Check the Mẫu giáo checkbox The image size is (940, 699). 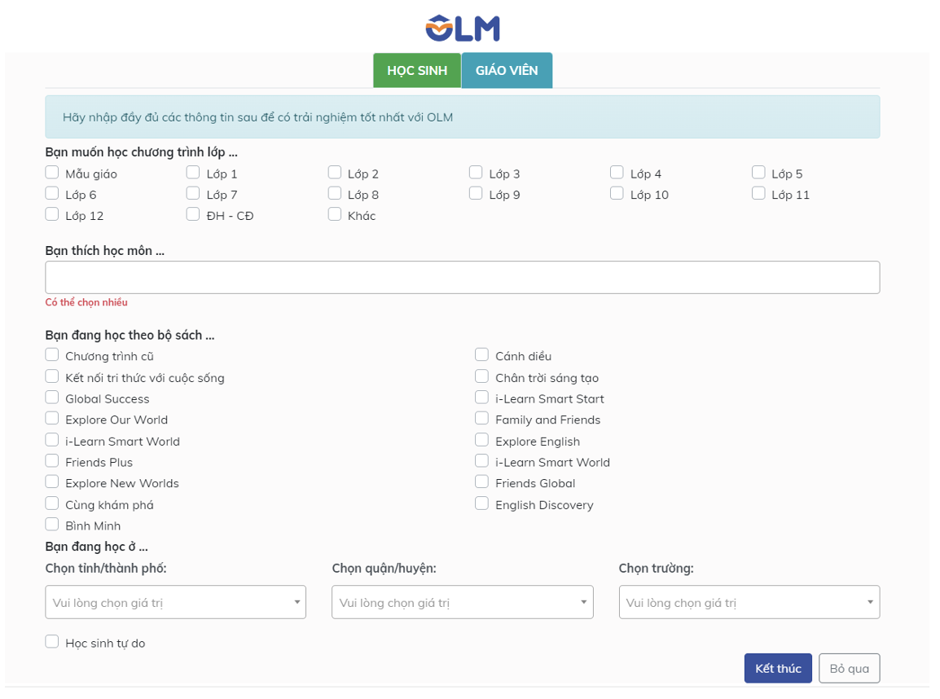coord(52,173)
